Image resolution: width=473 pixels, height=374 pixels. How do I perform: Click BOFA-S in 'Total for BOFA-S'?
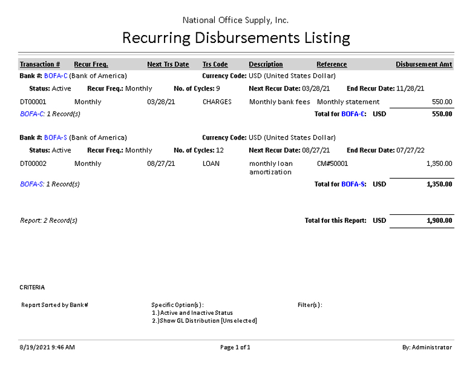click(353, 184)
